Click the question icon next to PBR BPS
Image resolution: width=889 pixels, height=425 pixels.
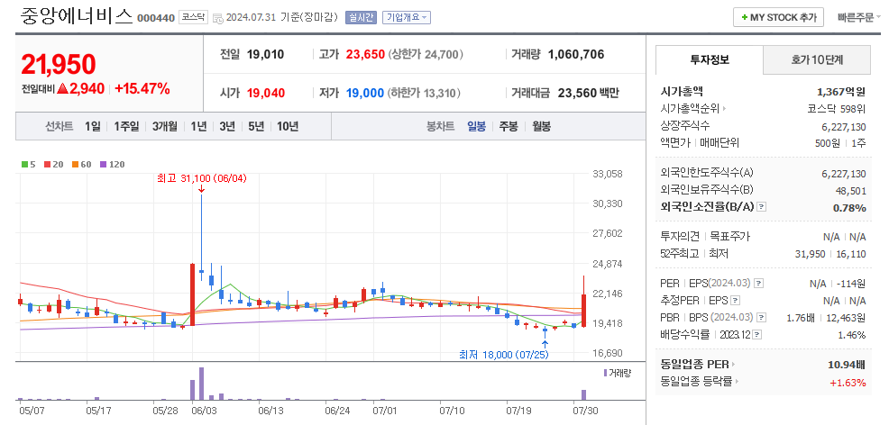(761, 317)
